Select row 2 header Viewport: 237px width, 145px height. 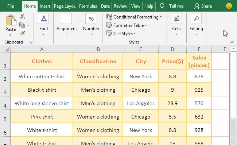click(x=5, y=76)
